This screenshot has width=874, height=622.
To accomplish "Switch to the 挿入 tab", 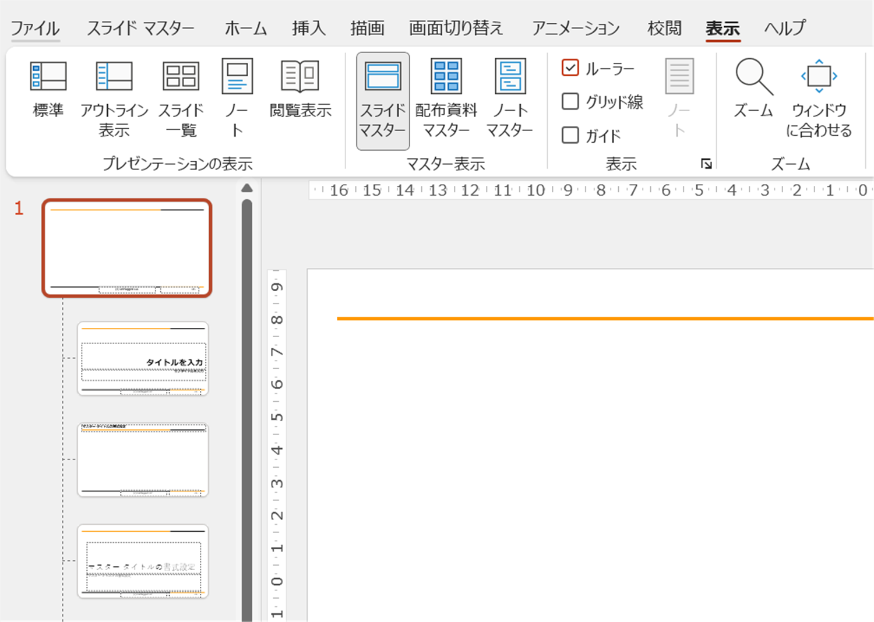I will point(309,28).
